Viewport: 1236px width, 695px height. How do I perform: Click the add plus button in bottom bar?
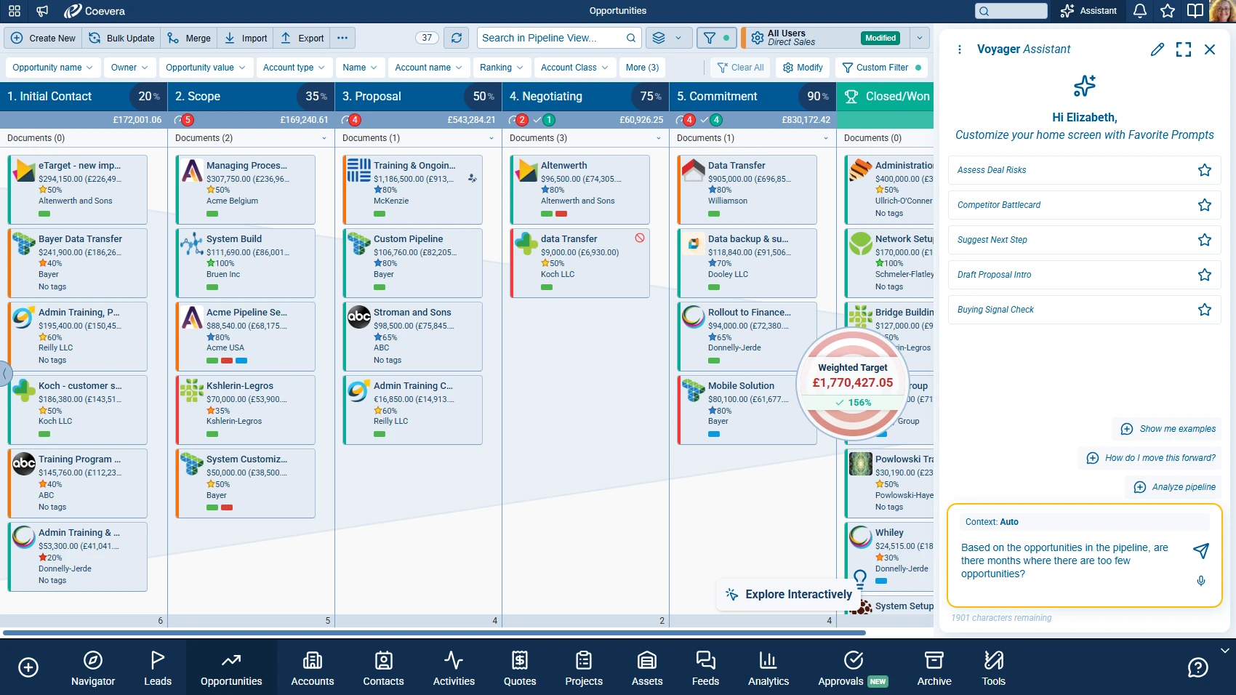pyautogui.click(x=28, y=667)
